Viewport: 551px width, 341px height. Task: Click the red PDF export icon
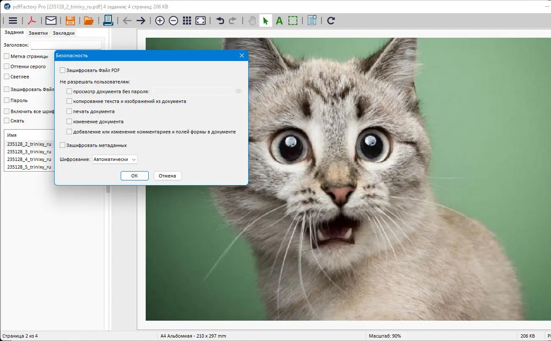pyautogui.click(x=32, y=20)
